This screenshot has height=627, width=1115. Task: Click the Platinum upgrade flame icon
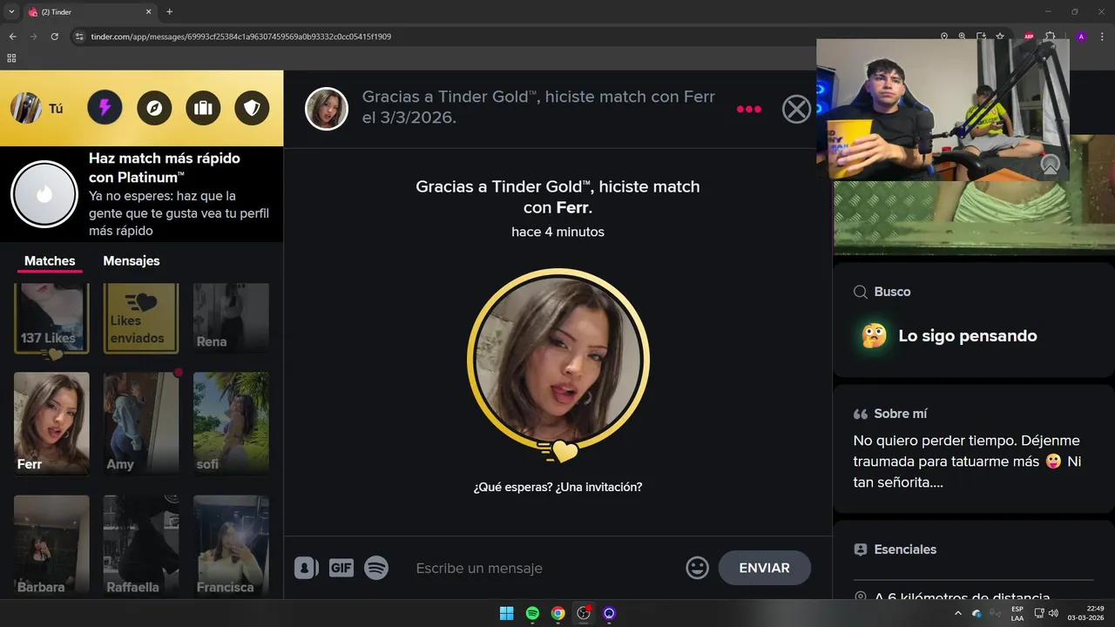[x=44, y=194]
